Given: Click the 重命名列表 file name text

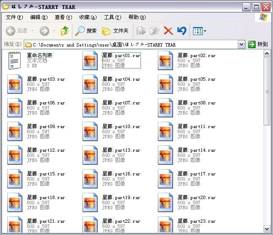Looking at the screenshot, I should coord(39,55).
